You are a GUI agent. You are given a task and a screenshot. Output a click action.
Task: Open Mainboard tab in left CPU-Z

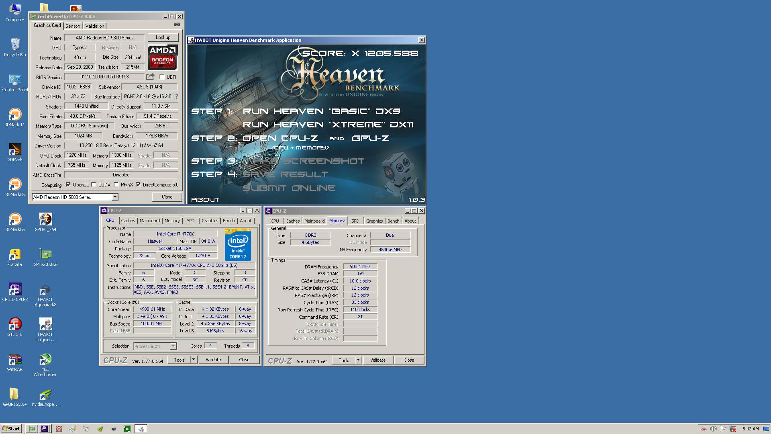click(x=150, y=221)
